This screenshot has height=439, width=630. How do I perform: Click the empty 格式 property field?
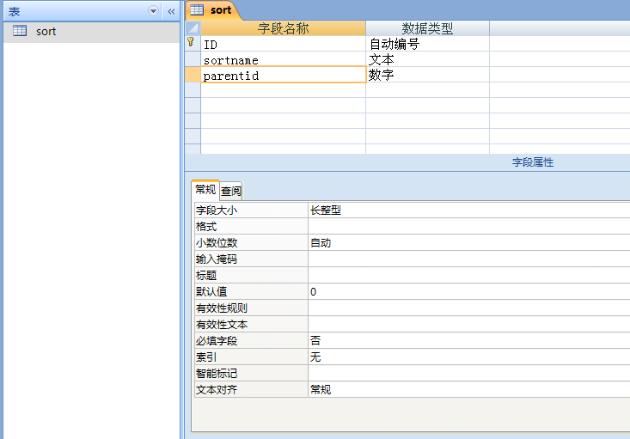pos(469,227)
